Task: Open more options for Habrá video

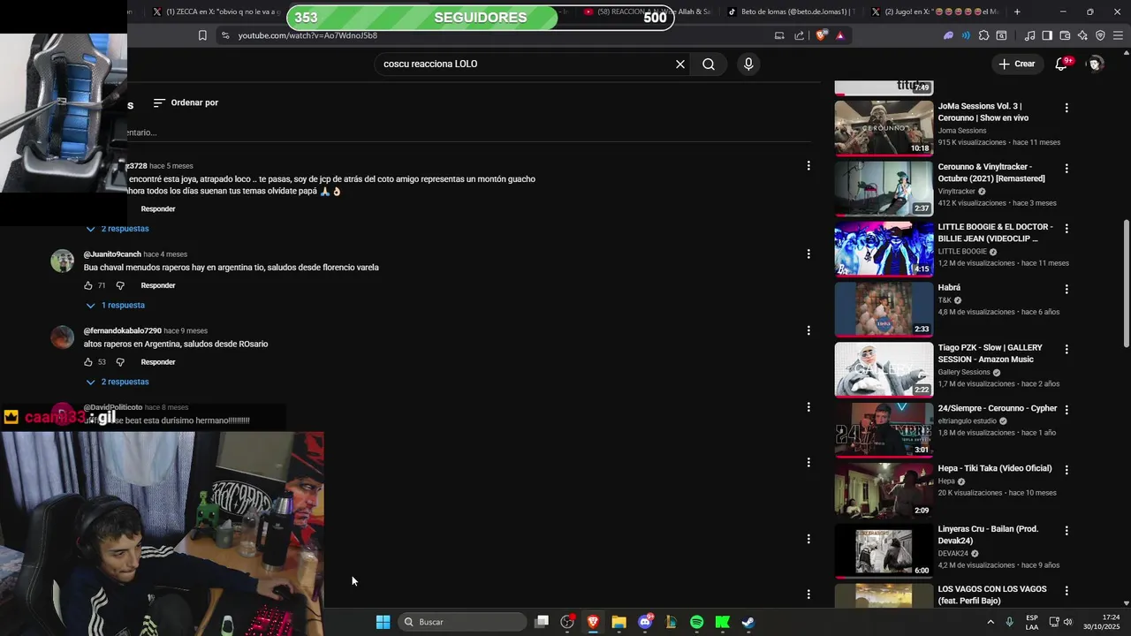Action: coord(1066,289)
